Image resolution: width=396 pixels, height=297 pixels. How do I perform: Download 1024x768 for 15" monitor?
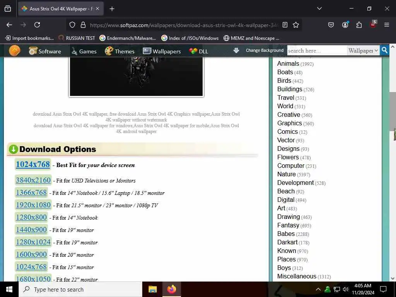[x=31, y=267]
